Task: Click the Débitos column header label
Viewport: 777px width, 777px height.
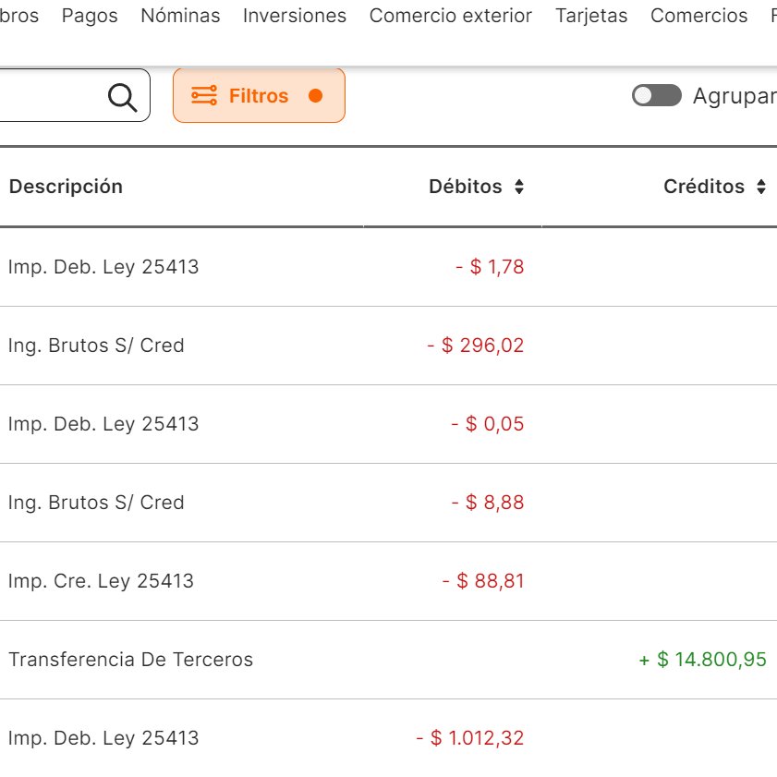Action: coord(466,187)
